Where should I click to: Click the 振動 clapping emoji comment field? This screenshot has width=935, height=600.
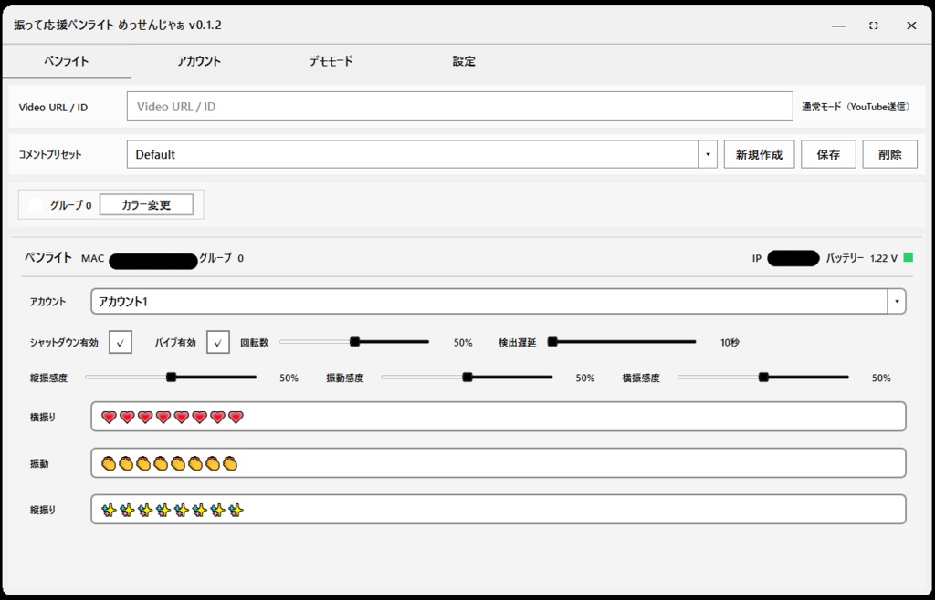[499, 463]
